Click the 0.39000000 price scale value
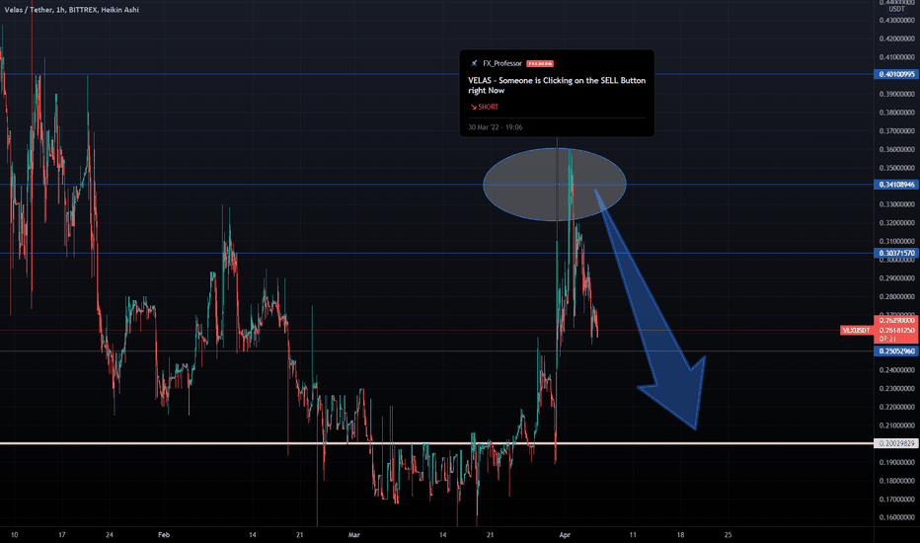 coord(897,94)
